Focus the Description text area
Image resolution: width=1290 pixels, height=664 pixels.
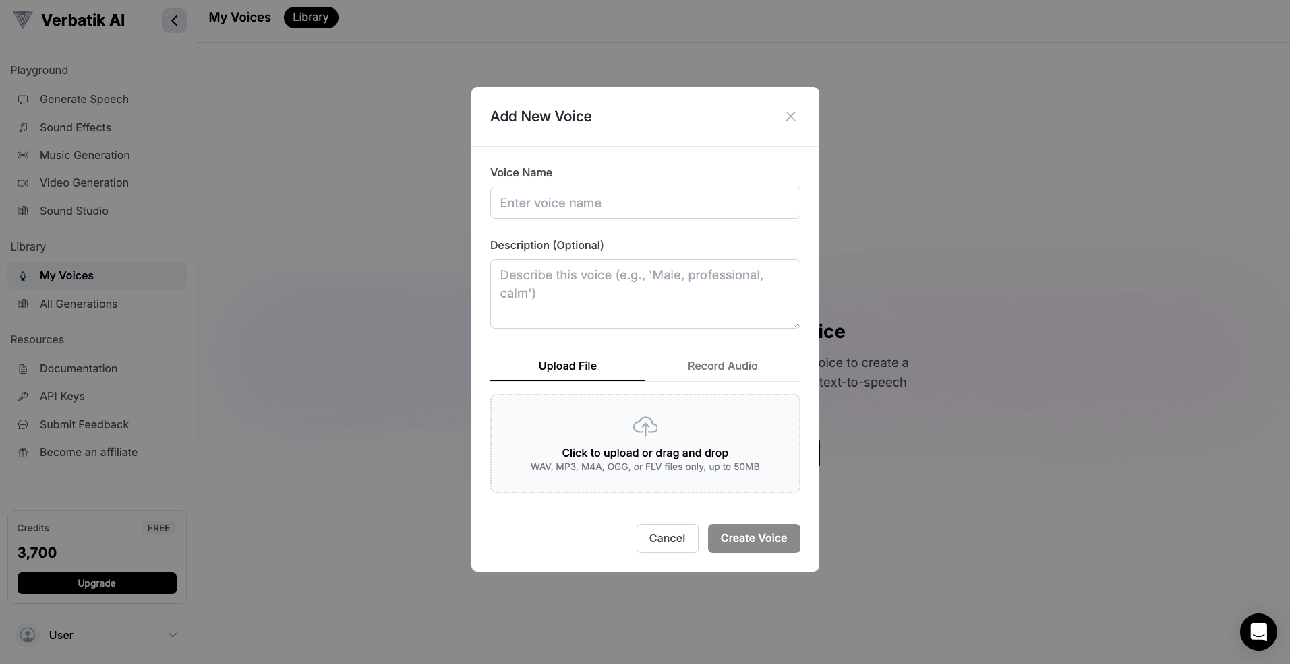[645, 294]
